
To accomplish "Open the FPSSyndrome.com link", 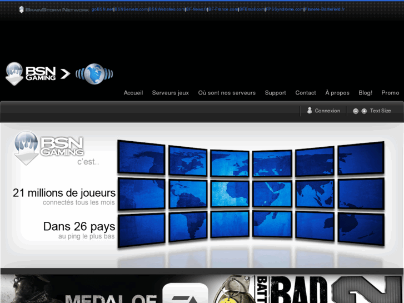I will [285, 9].
